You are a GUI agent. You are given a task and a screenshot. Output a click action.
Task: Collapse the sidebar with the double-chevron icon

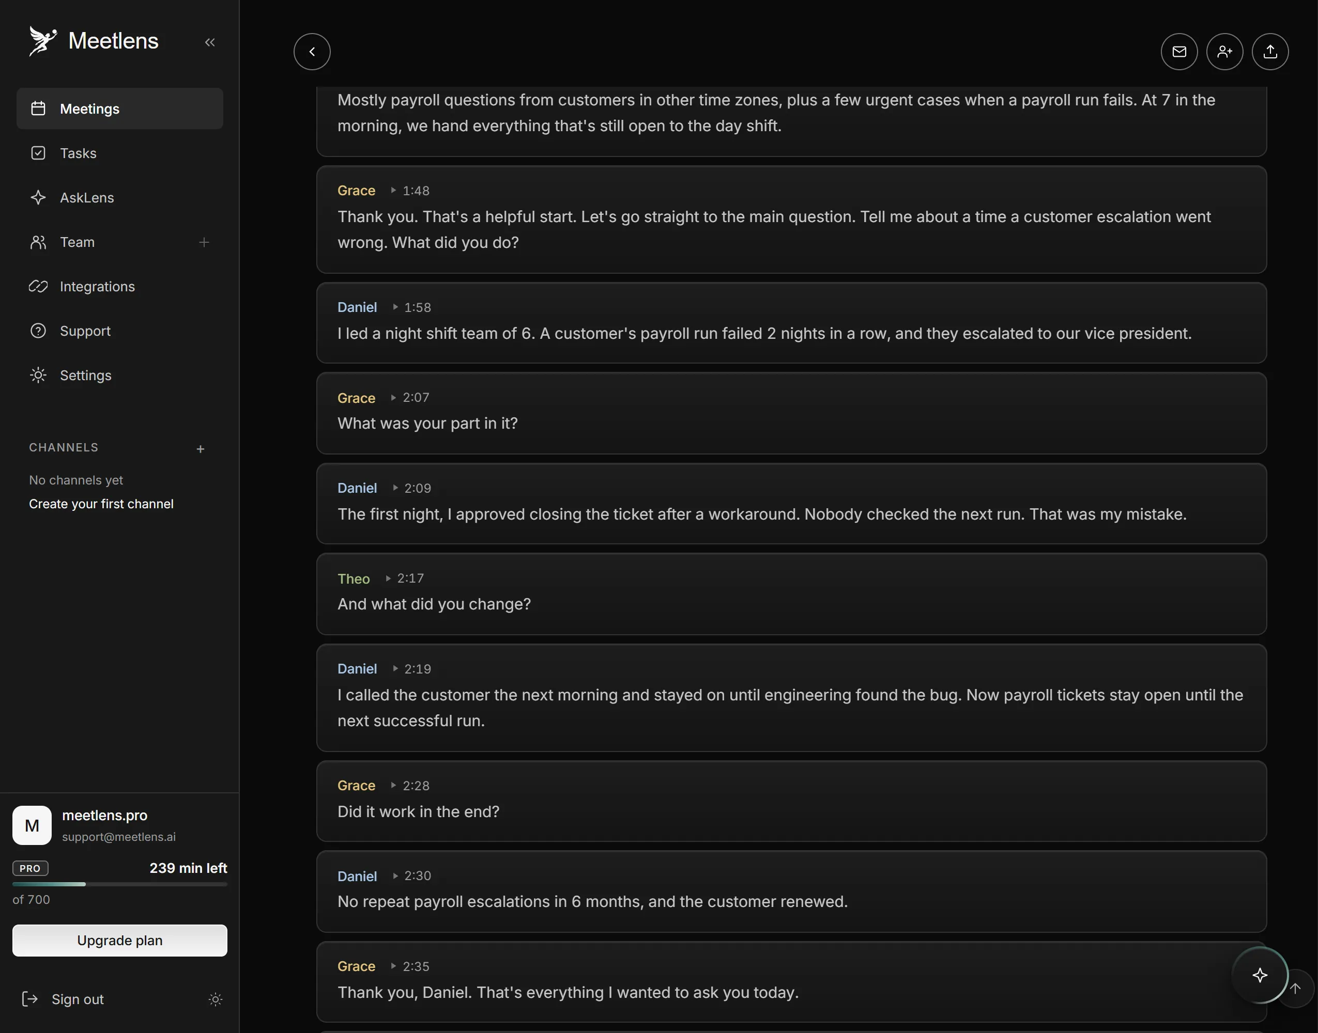(210, 42)
